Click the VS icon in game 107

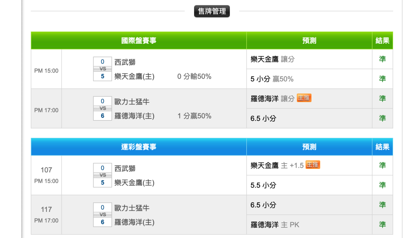pos(103,175)
